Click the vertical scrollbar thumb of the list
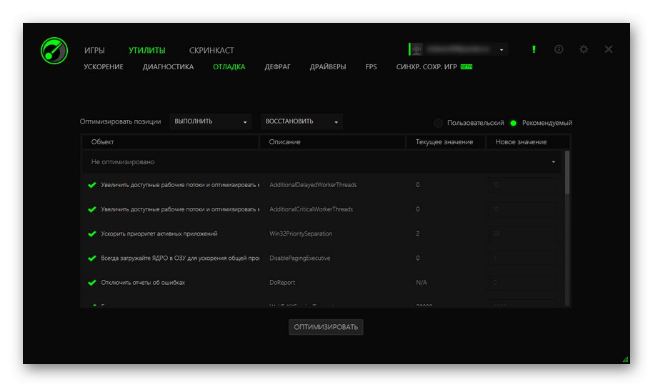 click(567, 172)
